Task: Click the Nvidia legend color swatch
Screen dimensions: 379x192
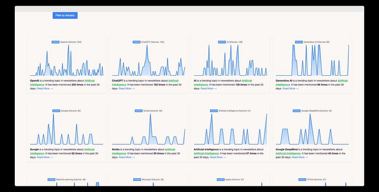Action: coord(138,111)
